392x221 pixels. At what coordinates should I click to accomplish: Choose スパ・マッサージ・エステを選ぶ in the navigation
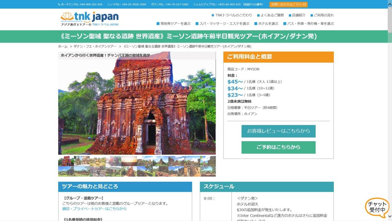coord(222,23)
